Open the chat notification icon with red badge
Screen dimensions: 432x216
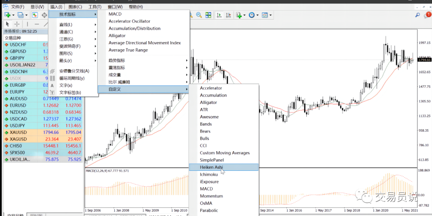point(427,15)
